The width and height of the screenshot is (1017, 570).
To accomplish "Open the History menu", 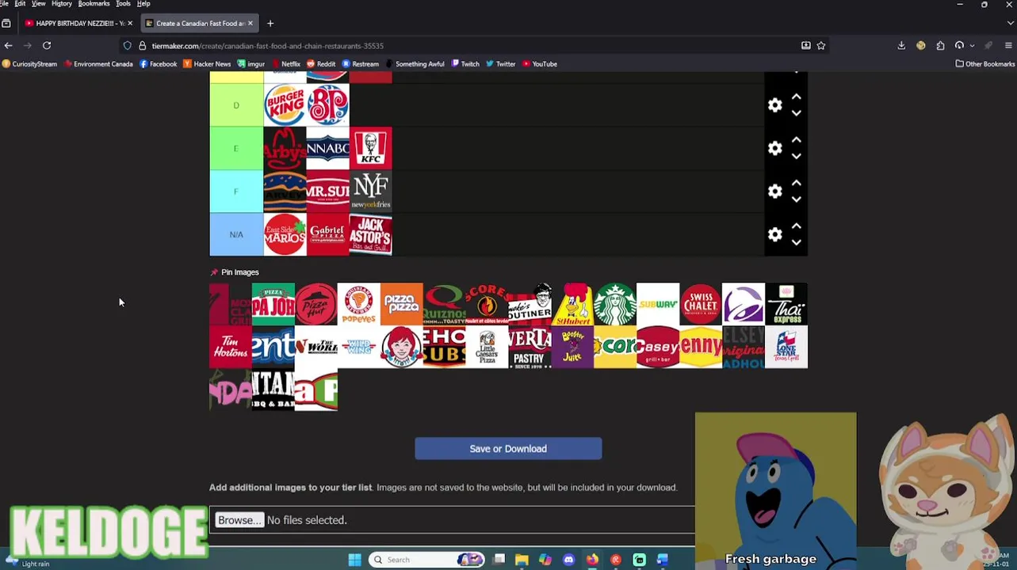I will (x=62, y=4).
